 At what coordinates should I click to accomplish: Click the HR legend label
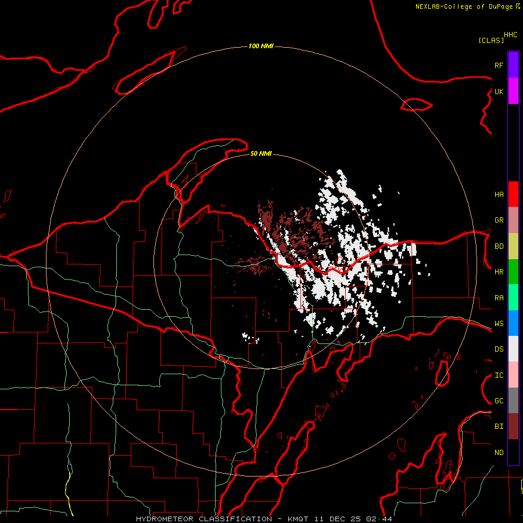(499, 272)
